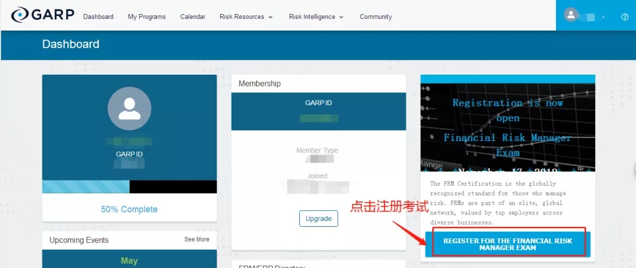Click the FRM registration banner image

click(508, 127)
